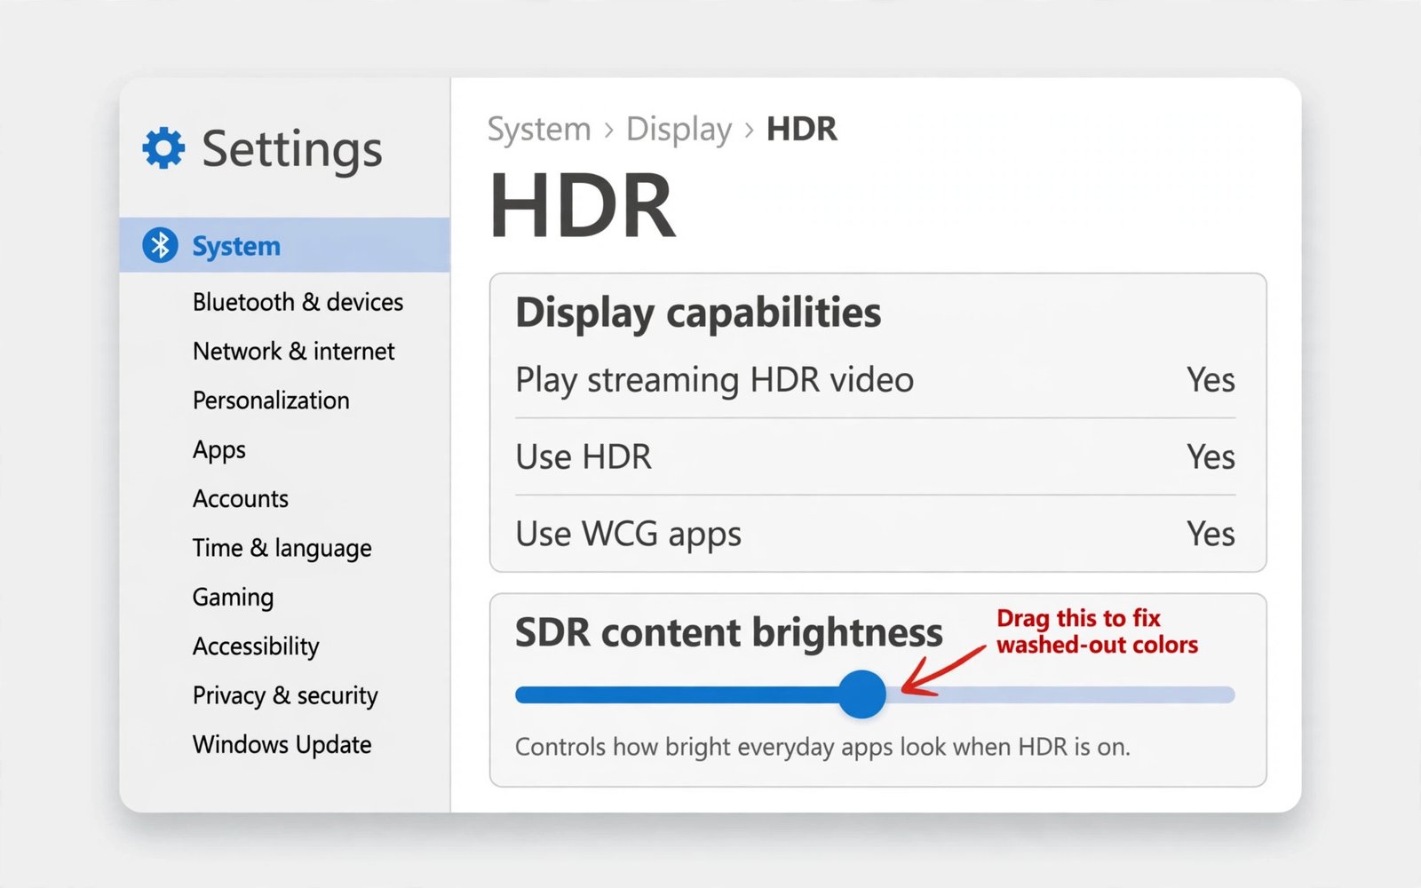
Task: Click the large HDR page title
Action: [x=583, y=206]
